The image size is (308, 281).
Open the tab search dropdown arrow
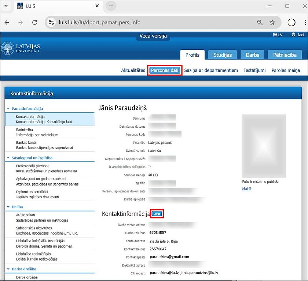(6, 6)
